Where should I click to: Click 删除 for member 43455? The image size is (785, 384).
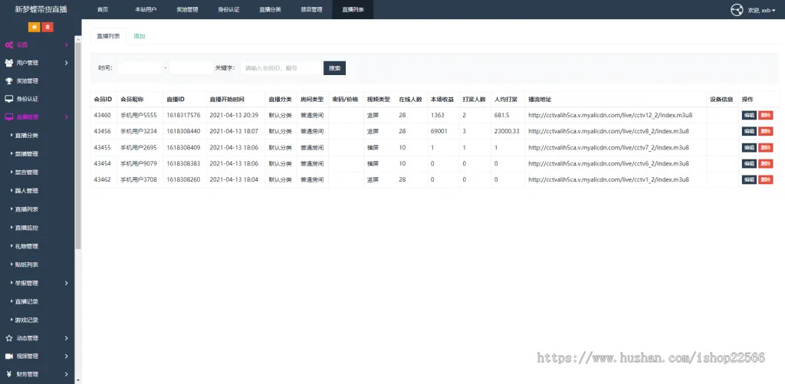(x=766, y=148)
